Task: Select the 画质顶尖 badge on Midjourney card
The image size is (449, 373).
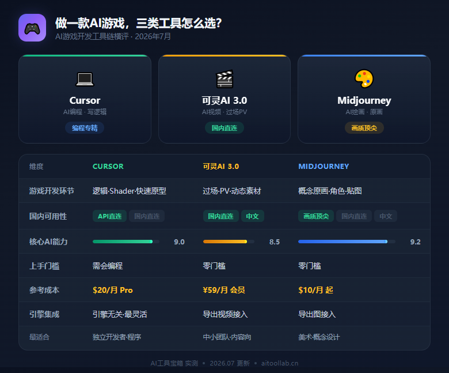Action: 364,128
